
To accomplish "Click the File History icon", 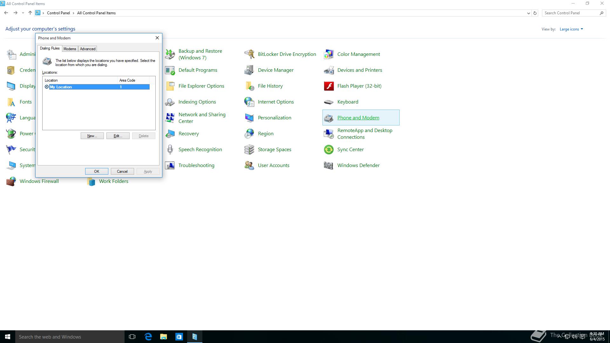I will point(249,86).
